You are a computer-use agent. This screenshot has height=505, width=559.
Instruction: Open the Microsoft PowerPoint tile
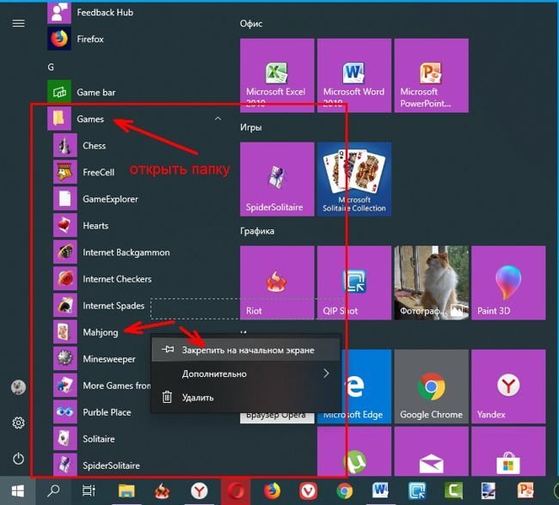(x=432, y=76)
